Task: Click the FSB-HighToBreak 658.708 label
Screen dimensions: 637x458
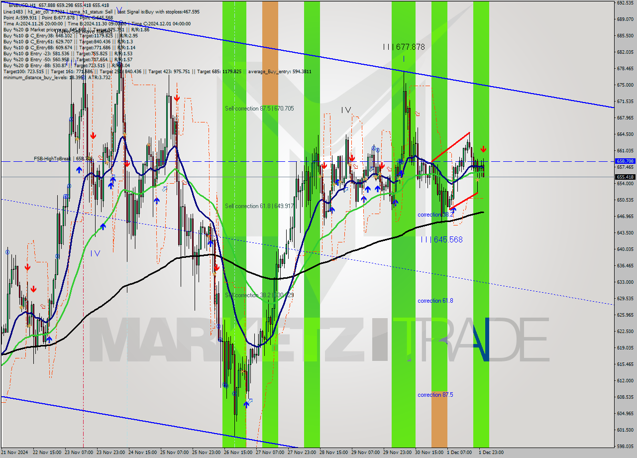Action: tap(63, 159)
